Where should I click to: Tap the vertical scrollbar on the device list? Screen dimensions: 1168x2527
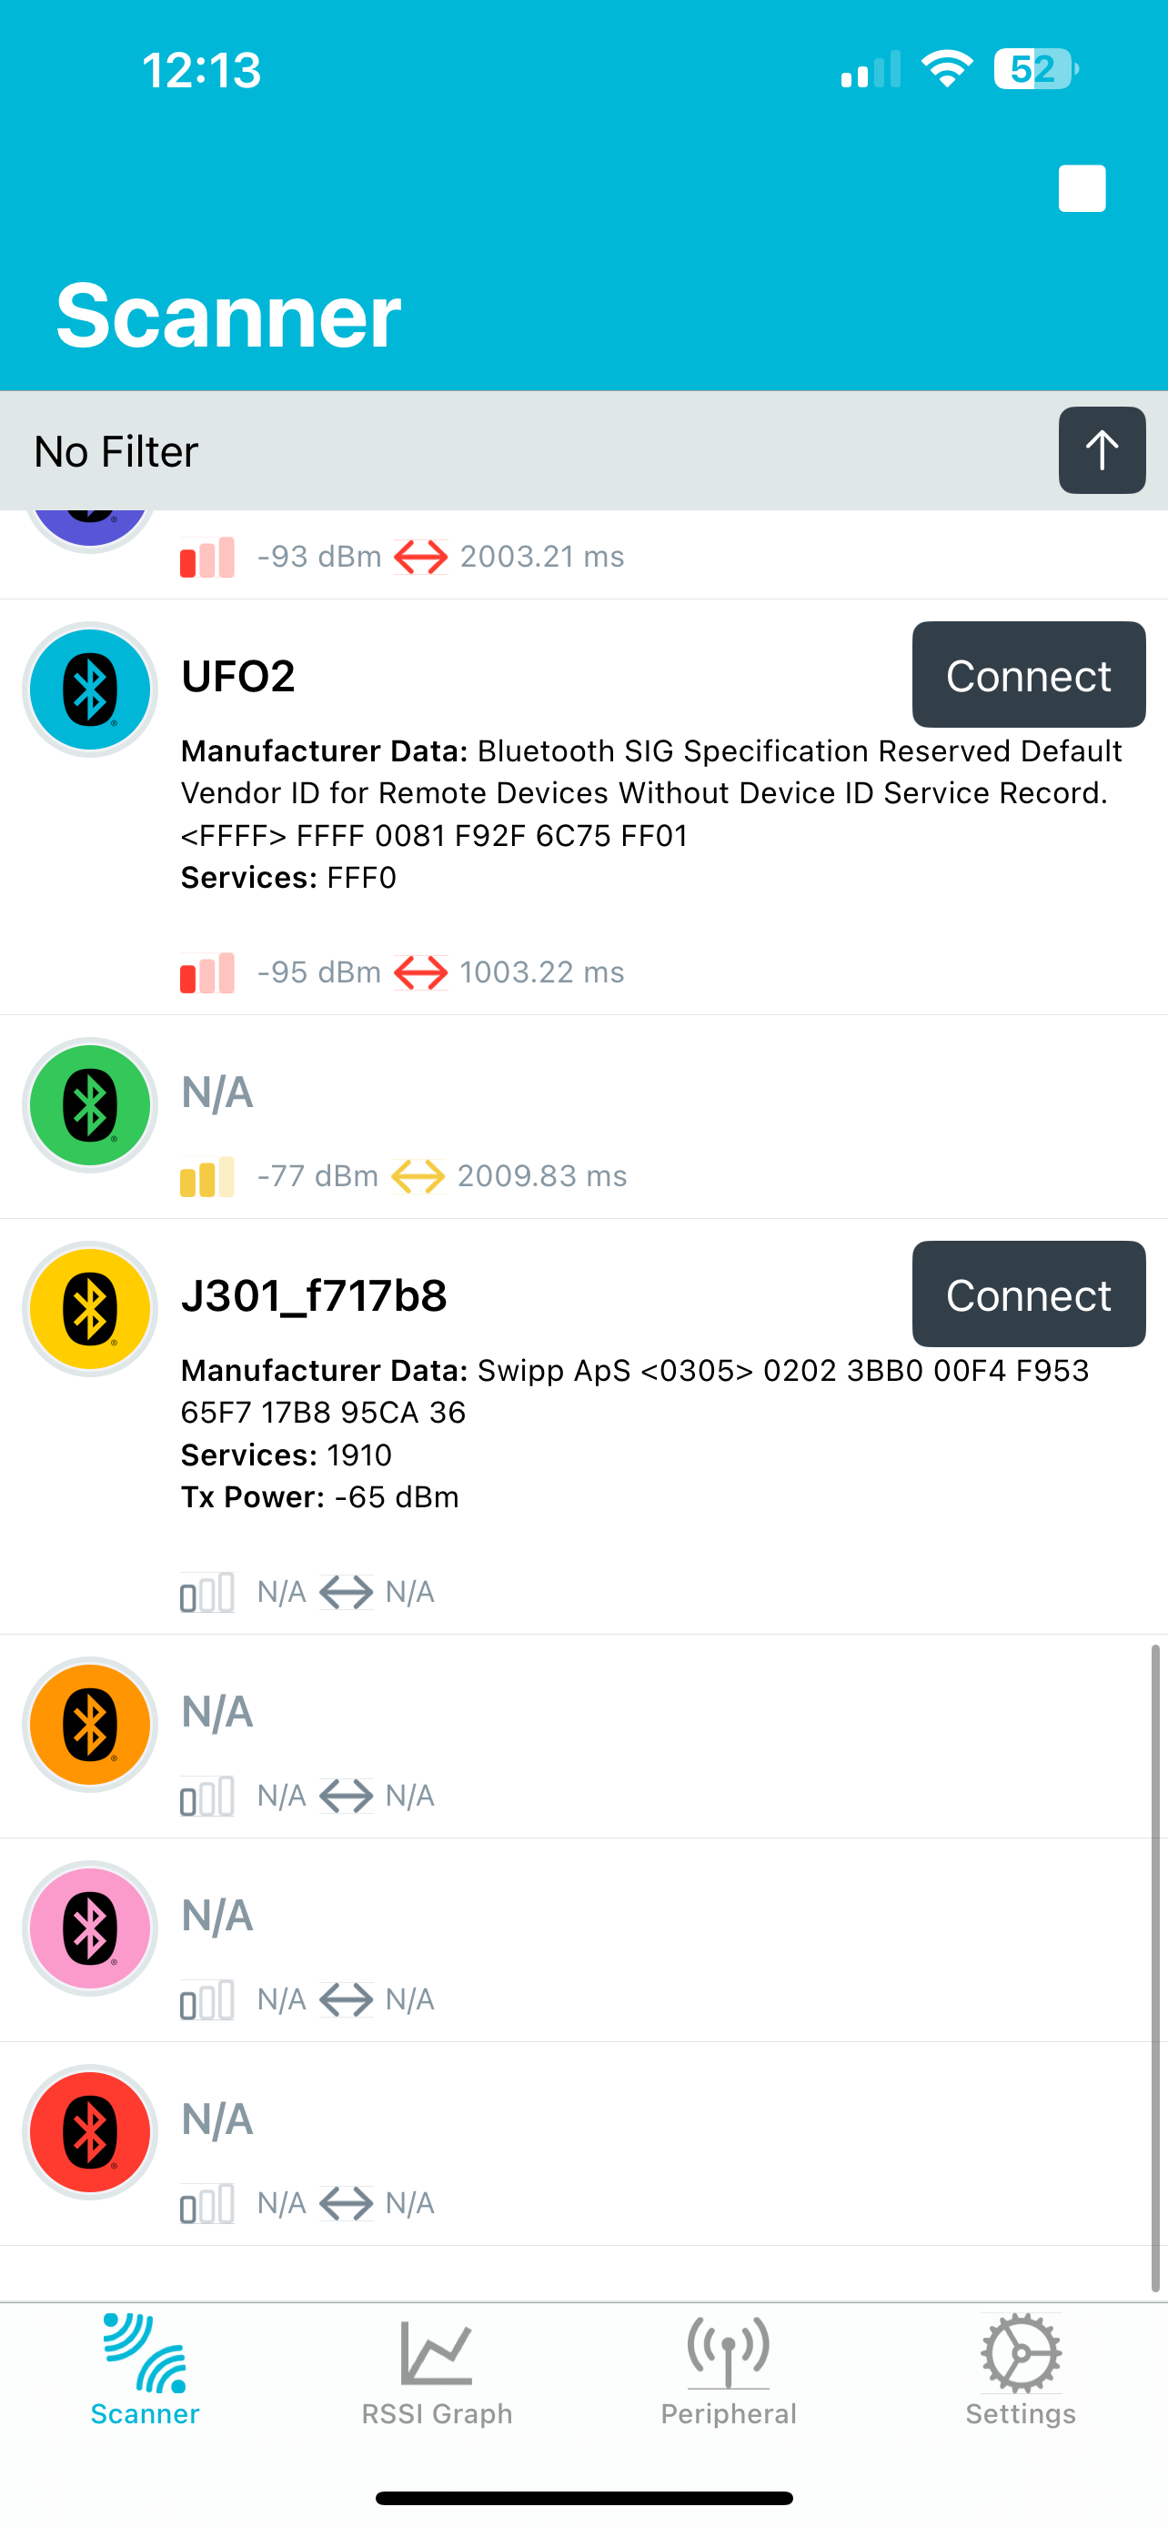(1155, 1968)
